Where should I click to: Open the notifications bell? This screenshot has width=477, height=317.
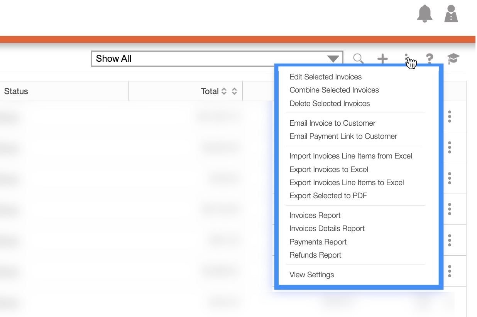pos(425,14)
